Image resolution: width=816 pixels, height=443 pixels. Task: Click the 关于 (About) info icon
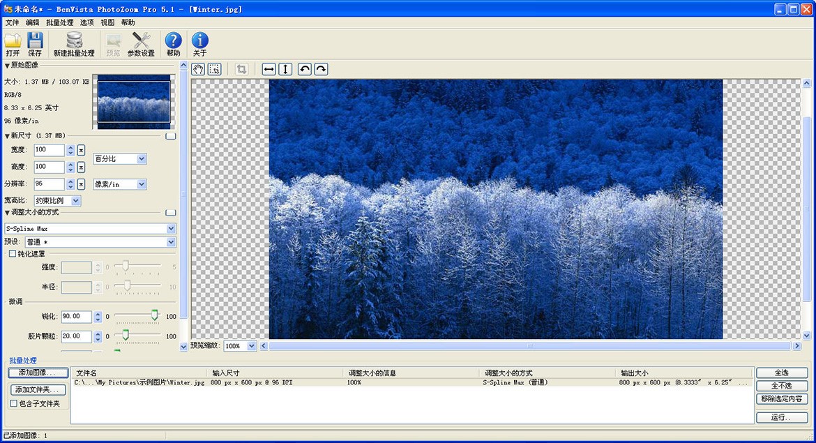click(x=200, y=40)
